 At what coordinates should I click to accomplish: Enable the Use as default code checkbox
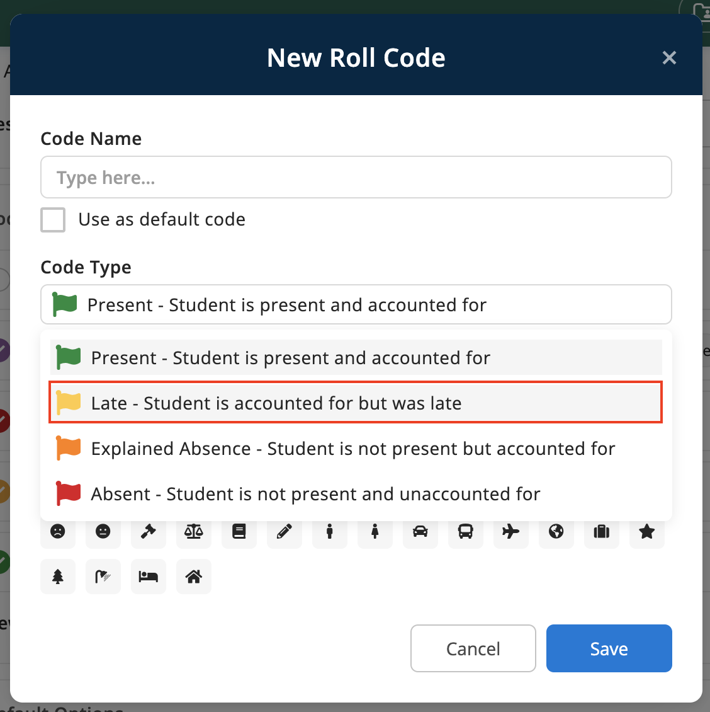53,220
